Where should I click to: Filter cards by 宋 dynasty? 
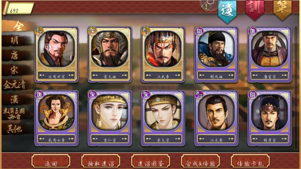coord(15,70)
